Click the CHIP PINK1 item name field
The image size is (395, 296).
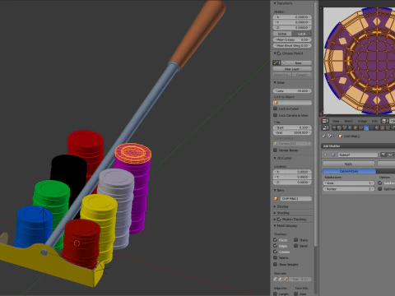point(295,198)
